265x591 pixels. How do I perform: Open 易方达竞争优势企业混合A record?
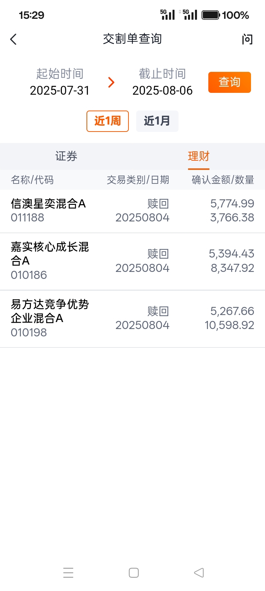point(132,319)
